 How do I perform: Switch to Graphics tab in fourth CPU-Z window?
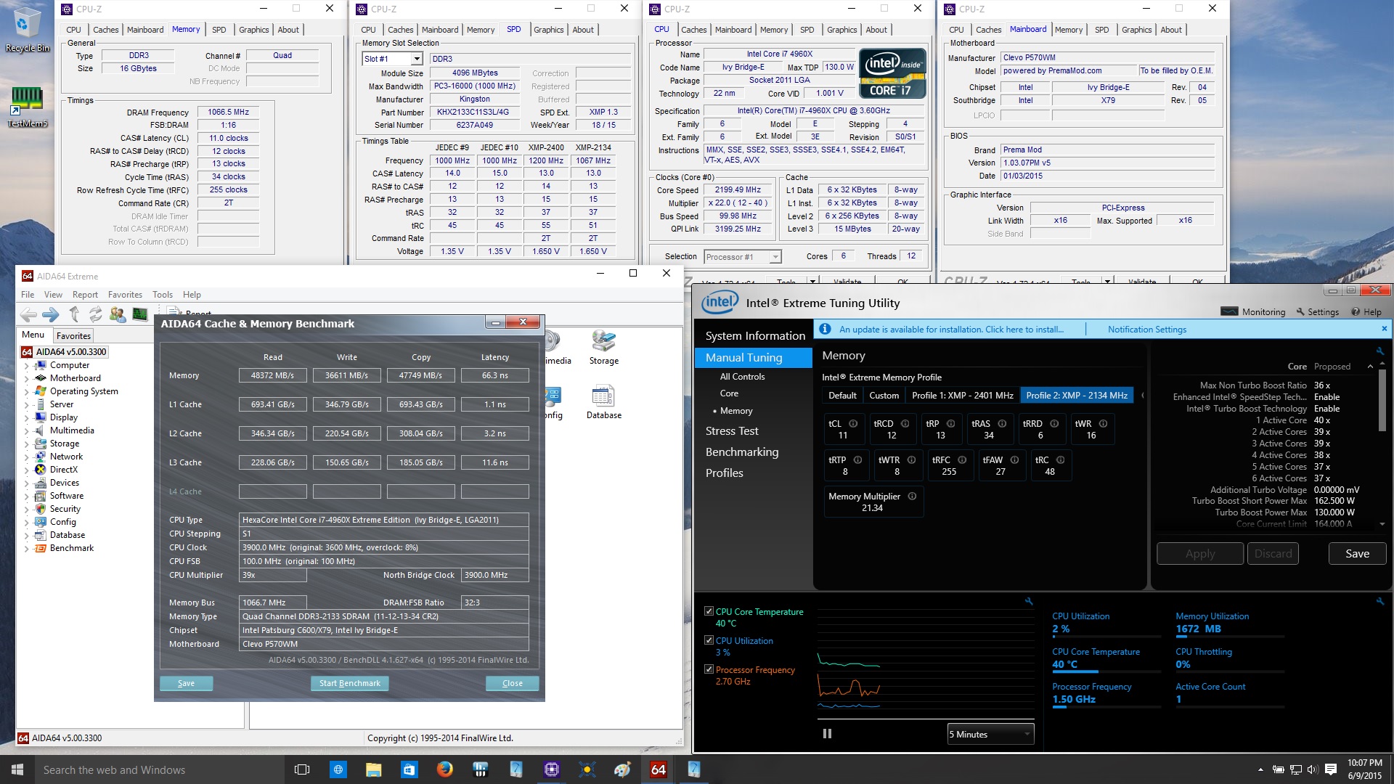[1136, 30]
